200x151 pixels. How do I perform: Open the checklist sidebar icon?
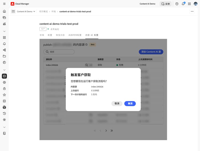[4, 101]
